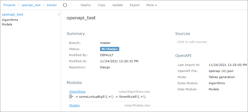Click the dependency icon under Algorithms module
248x112 pixels.
[x=71, y=97]
